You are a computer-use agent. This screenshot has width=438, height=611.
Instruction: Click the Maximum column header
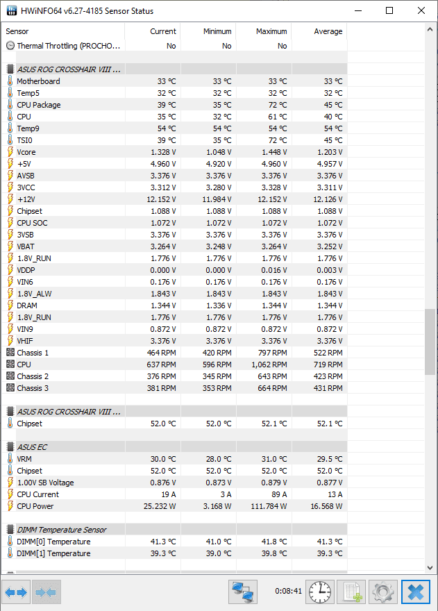(x=264, y=31)
